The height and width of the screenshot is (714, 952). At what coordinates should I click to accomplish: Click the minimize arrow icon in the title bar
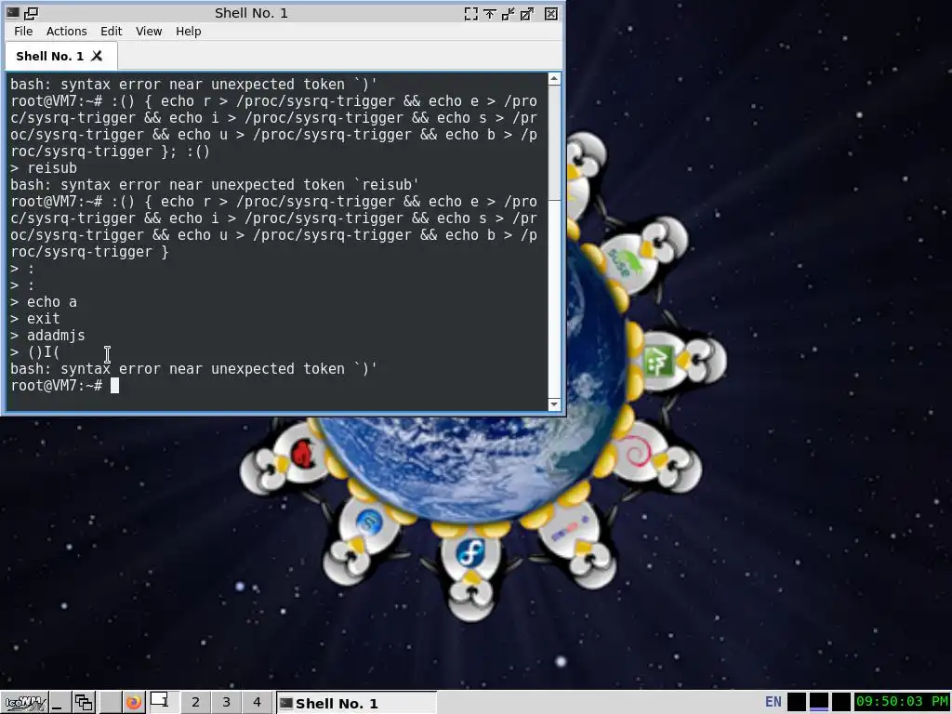[509, 13]
